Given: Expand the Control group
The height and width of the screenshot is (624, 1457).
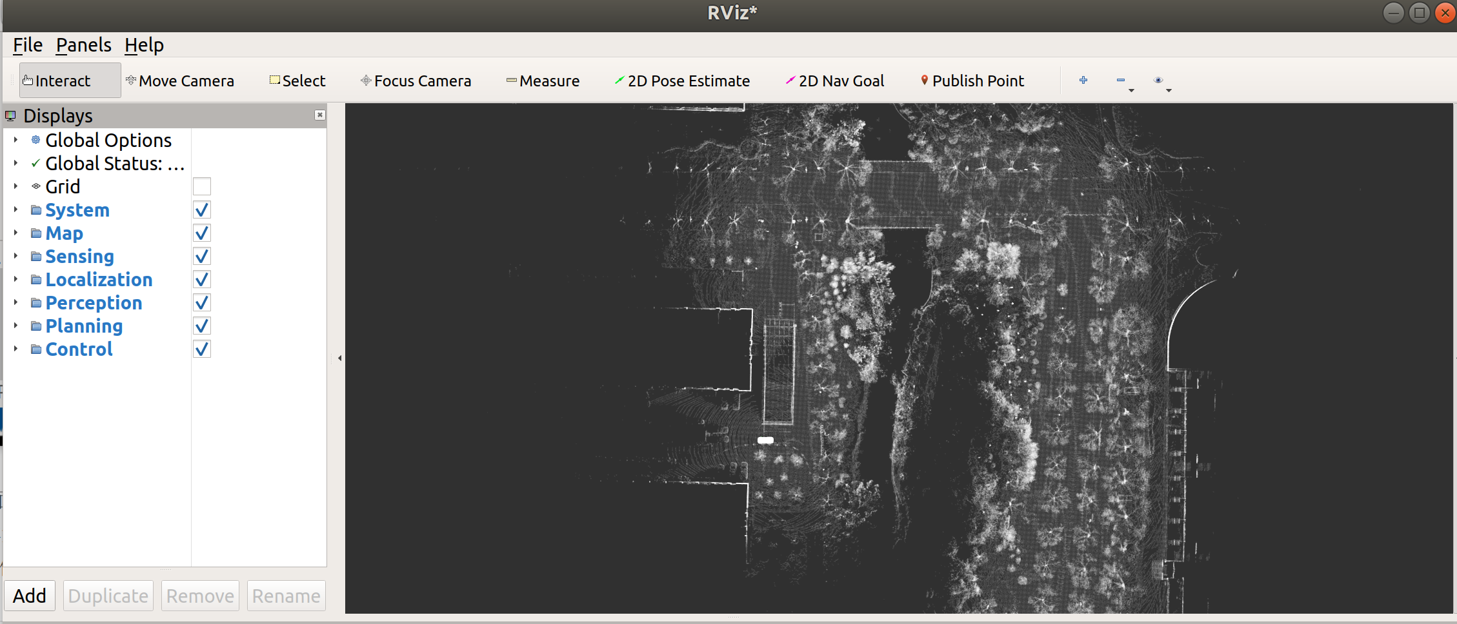Looking at the screenshot, I should tap(15, 349).
